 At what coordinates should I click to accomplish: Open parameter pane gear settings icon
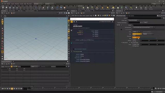coord(158,16)
